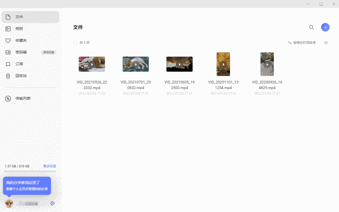
Task: Open the 传输列表 transfer list
Action: [x=21, y=98]
